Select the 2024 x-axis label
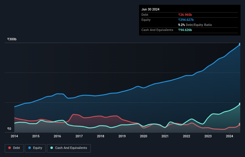Screen dimensions: 245x157 [229, 136]
